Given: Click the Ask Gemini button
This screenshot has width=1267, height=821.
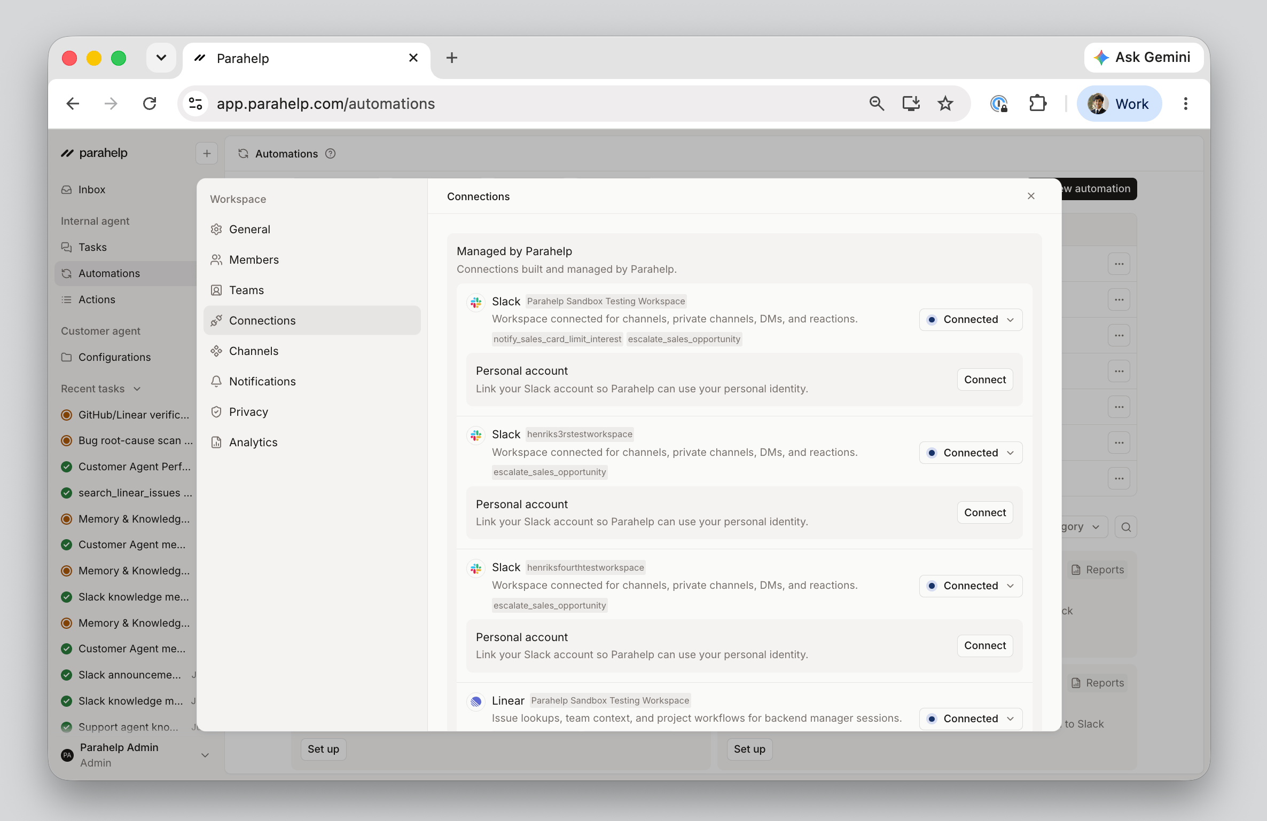Looking at the screenshot, I should tap(1144, 57).
